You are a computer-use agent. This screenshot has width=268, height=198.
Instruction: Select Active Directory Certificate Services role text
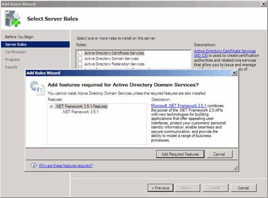click(x=114, y=53)
